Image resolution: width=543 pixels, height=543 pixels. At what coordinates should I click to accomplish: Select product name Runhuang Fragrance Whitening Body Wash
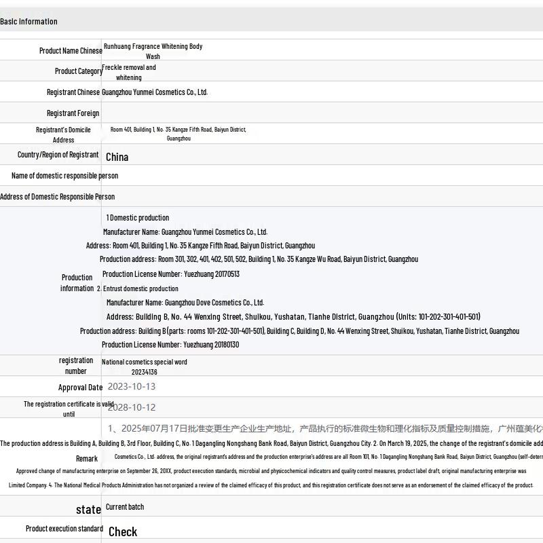click(x=153, y=52)
